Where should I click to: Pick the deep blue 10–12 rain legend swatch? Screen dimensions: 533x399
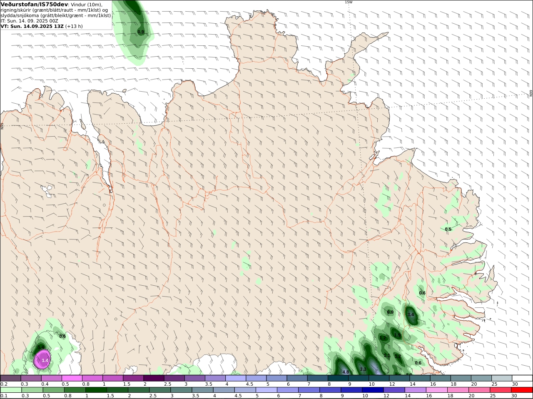click(373, 390)
